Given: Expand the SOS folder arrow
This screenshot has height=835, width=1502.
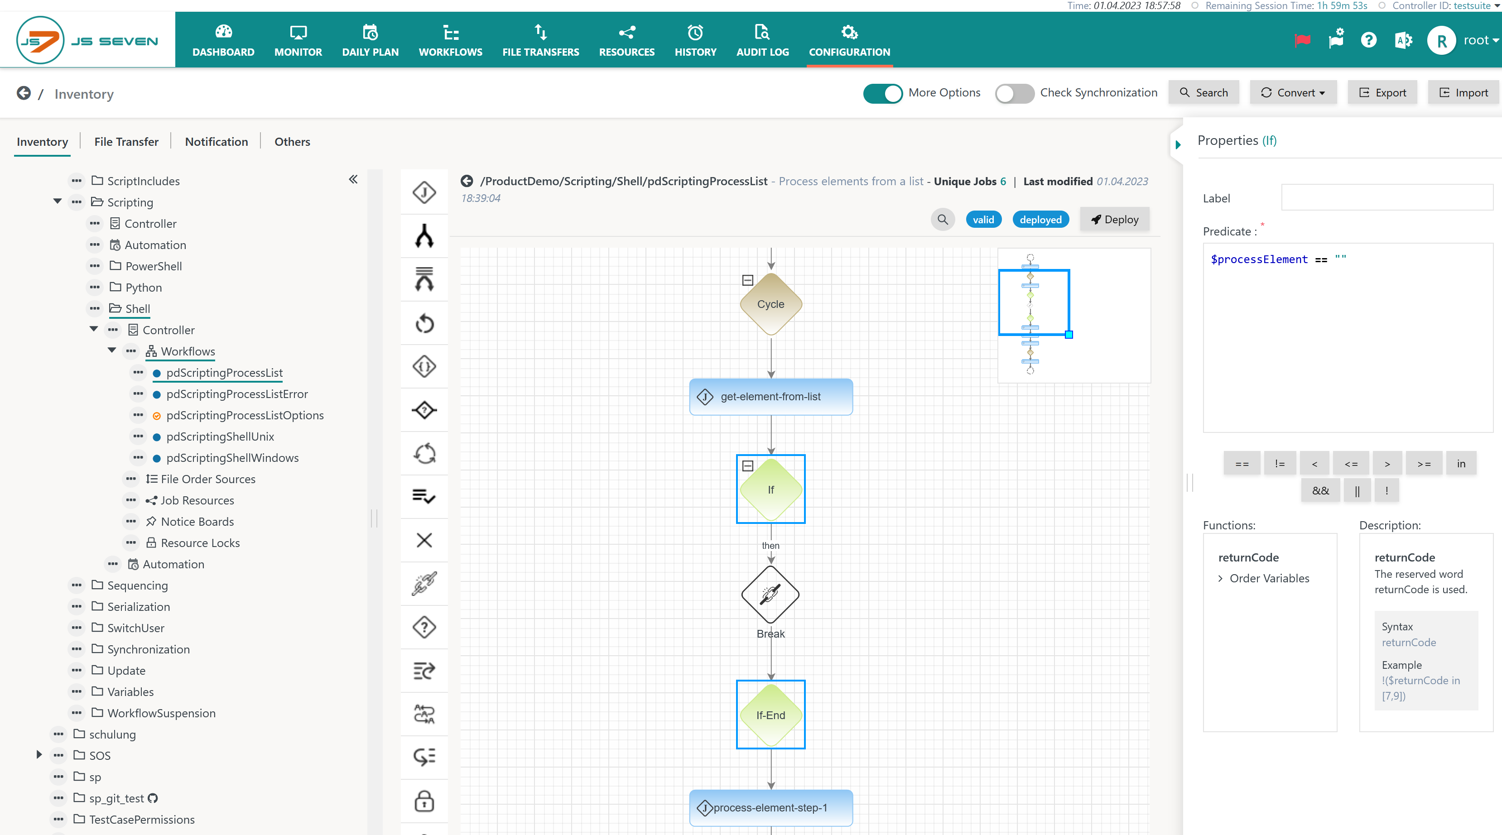Looking at the screenshot, I should point(39,754).
